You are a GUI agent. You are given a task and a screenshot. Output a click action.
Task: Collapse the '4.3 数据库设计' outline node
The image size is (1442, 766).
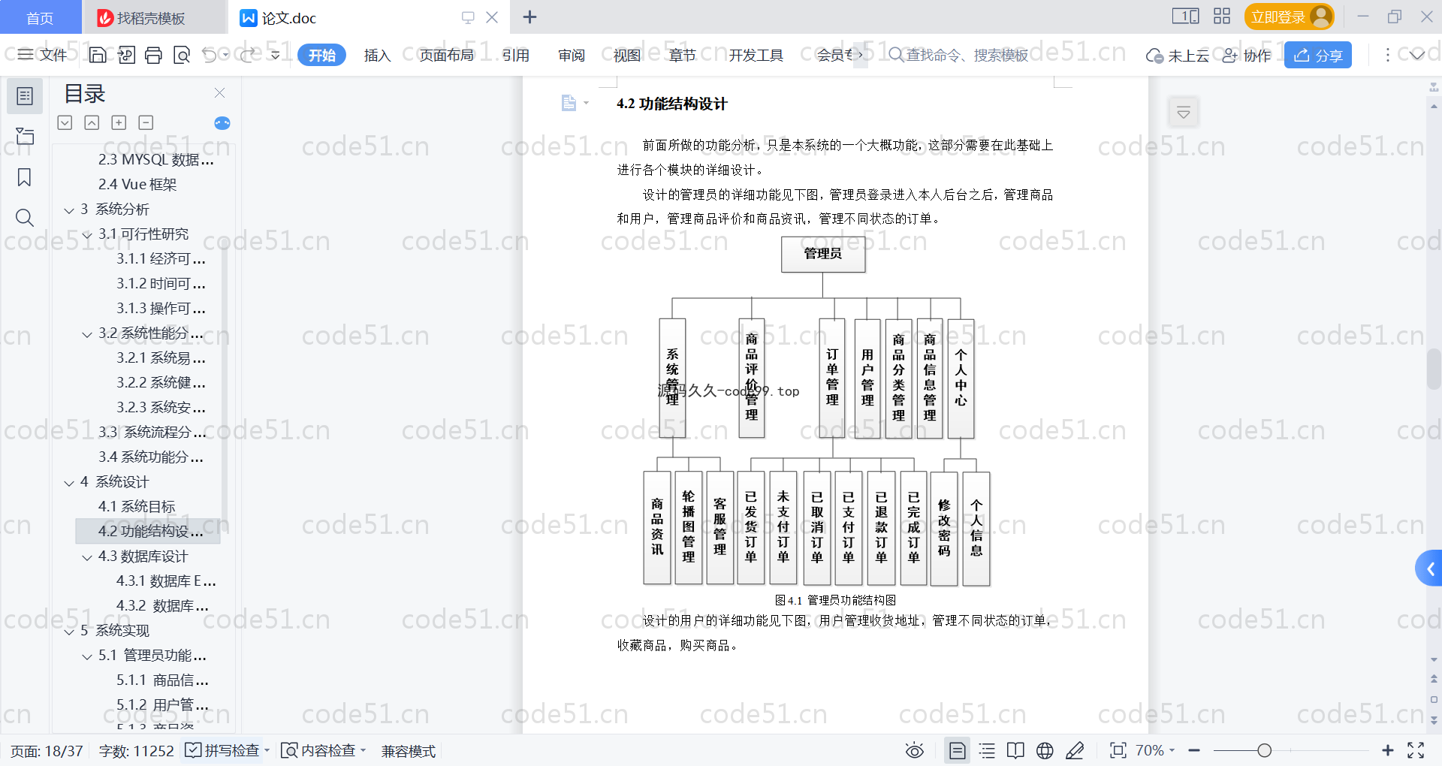[x=87, y=557]
